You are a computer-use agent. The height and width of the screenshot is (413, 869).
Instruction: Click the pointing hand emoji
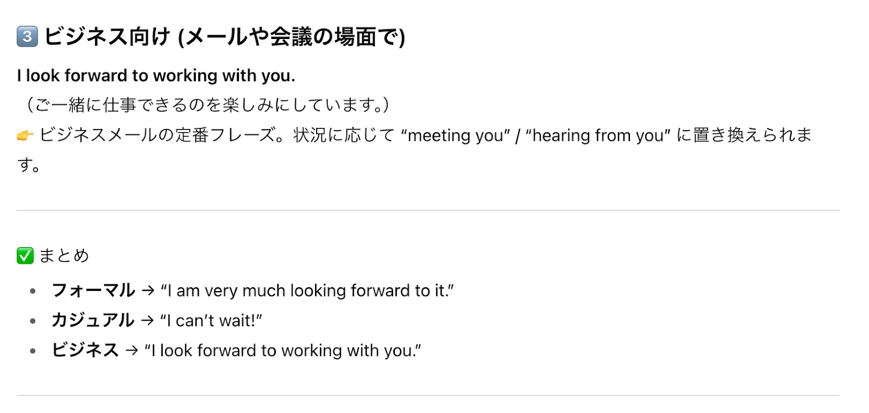[x=25, y=135]
